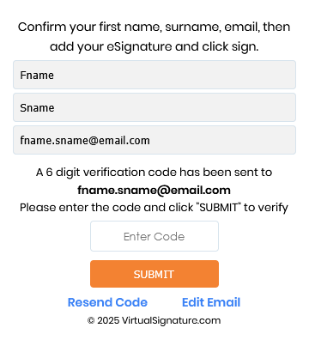Click the 2025 year in the footer
Screen dimensions: 309x340
(108, 320)
